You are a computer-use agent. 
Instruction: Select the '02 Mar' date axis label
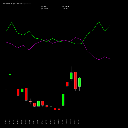click(67, 122)
